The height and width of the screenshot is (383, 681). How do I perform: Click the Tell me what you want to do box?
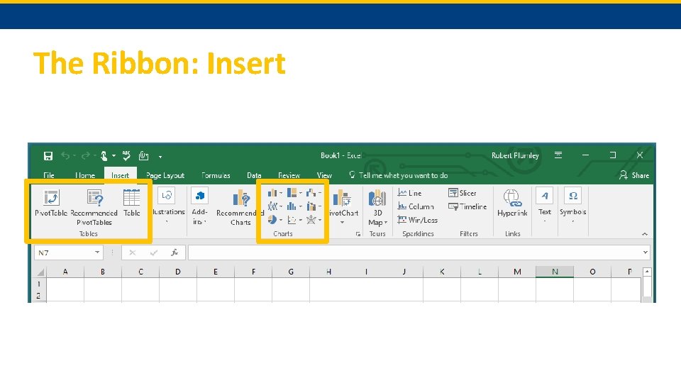[398, 175]
